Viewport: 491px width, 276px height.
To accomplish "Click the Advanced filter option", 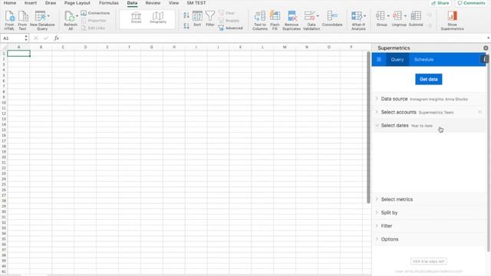I will [x=230, y=28].
